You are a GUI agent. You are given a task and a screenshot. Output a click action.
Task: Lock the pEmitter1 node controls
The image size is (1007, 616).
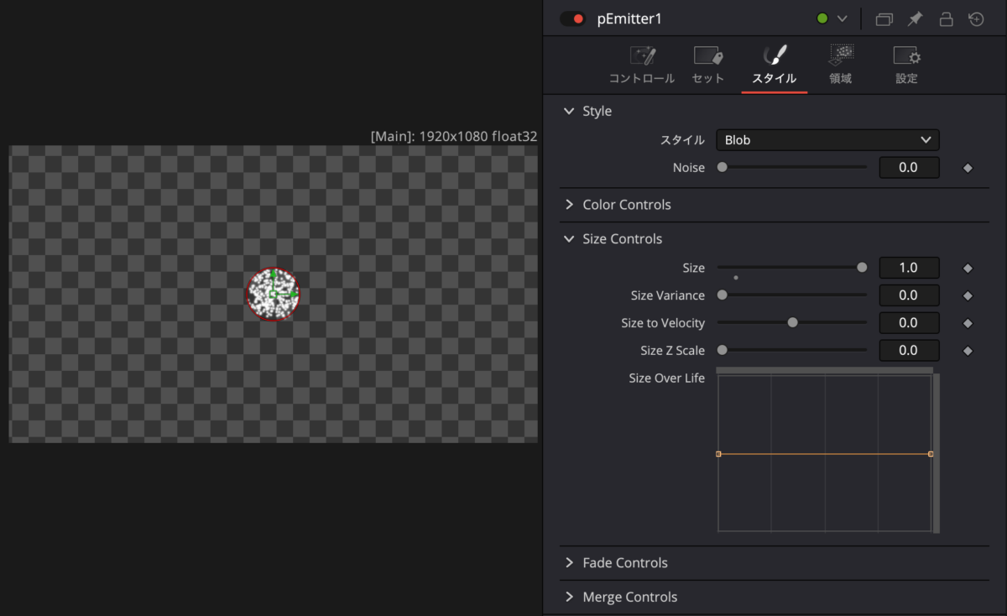pyautogui.click(x=946, y=18)
